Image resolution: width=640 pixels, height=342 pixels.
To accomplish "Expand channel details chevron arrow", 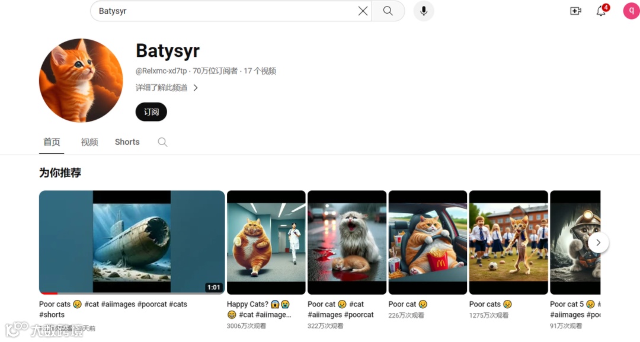I will [196, 88].
